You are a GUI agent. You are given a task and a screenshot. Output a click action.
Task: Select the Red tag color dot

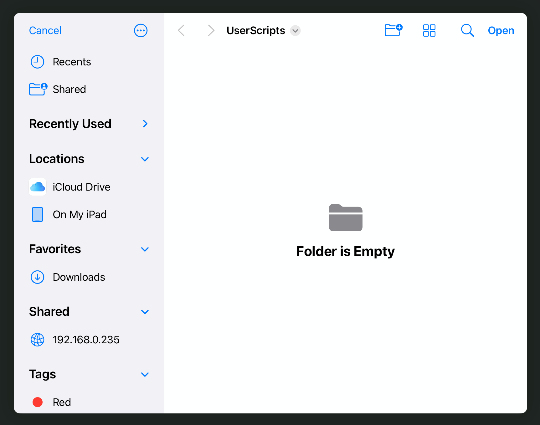[38, 402]
